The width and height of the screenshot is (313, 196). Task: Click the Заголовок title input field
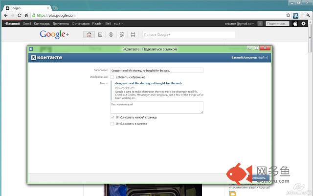pyautogui.click(x=157, y=71)
